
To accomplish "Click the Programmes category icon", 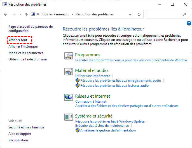I will click(x=69, y=56).
